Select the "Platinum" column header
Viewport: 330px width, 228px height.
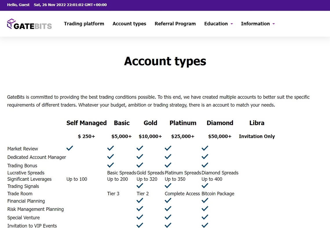(x=183, y=123)
